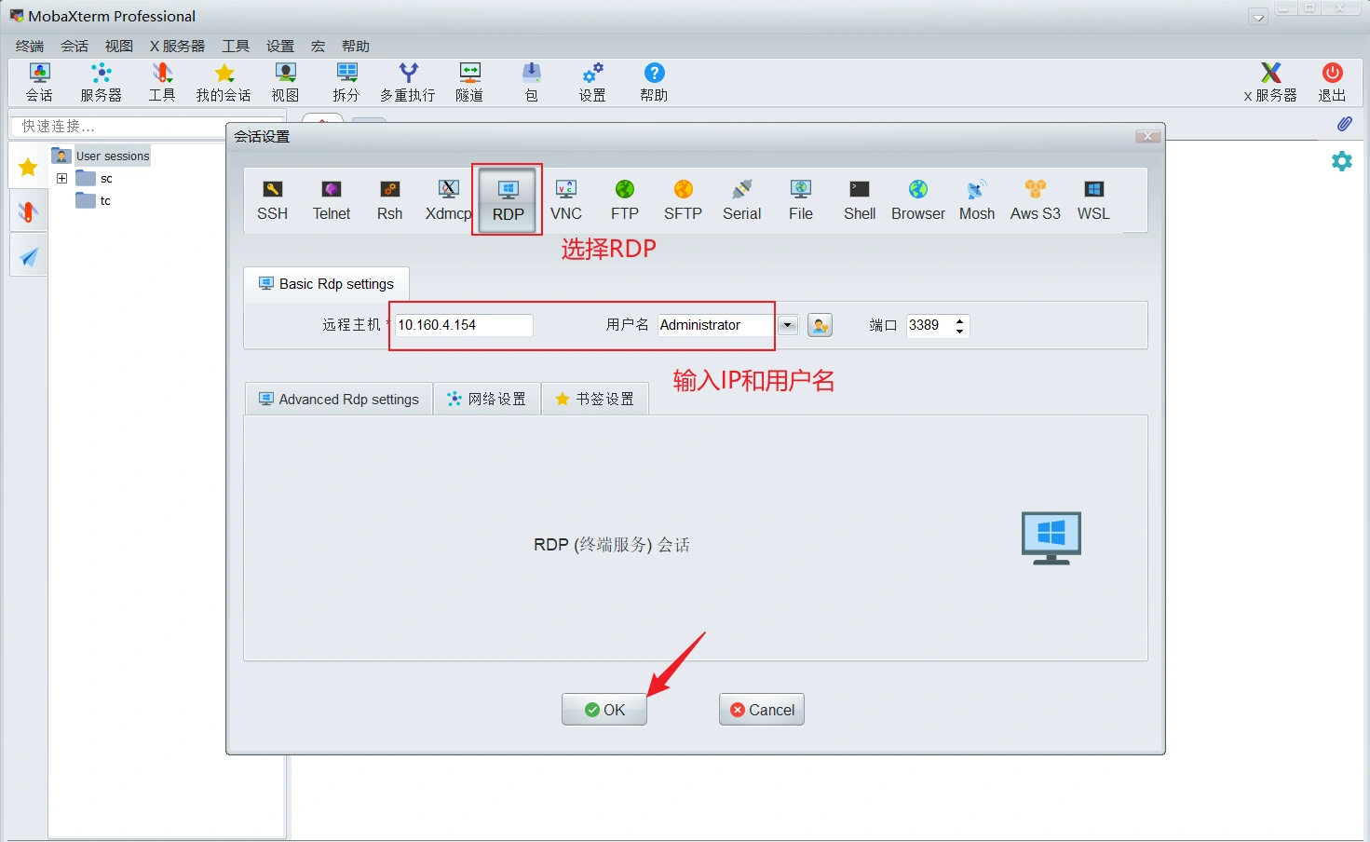Viewport: 1370px width, 842px height.
Task: Open the 终端 menu
Action: pos(30,46)
